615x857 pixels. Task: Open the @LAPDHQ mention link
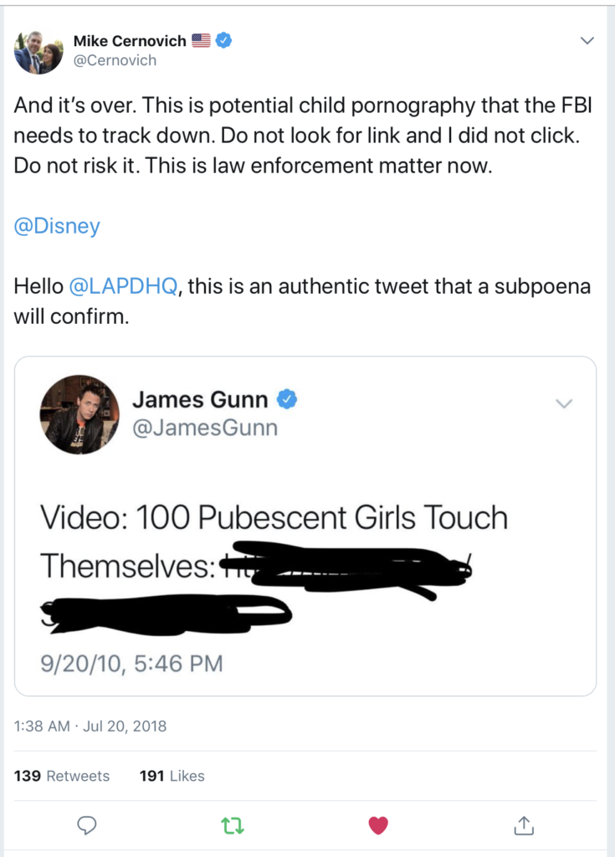(124, 286)
